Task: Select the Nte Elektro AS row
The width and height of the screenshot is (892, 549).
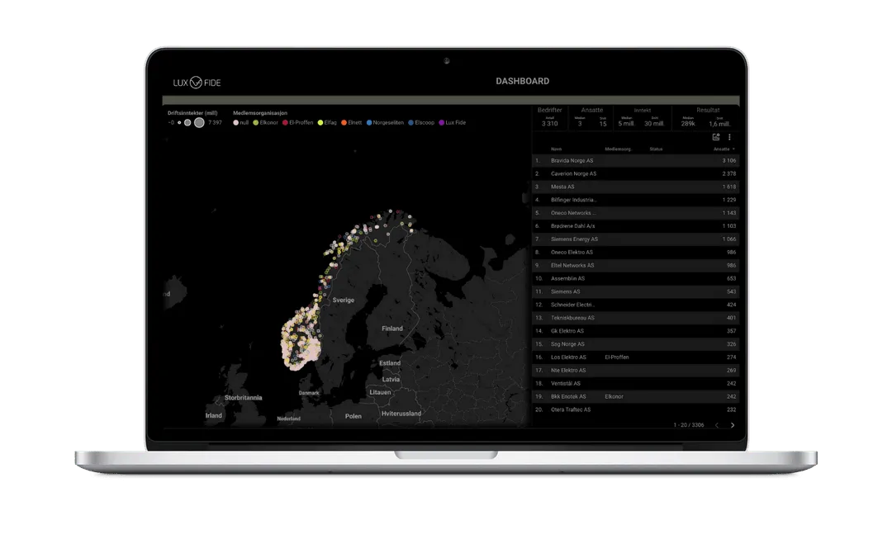Action: 635,370
